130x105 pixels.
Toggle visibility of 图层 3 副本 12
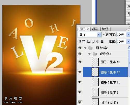(80, 72)
